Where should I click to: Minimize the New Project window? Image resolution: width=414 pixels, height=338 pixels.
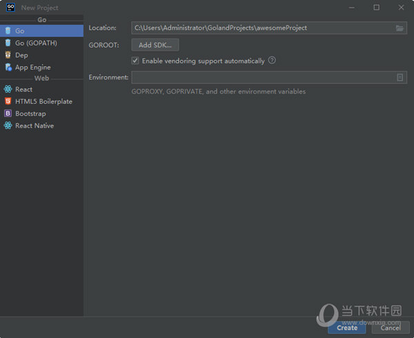pyautogui.click(x=352, y=8)
